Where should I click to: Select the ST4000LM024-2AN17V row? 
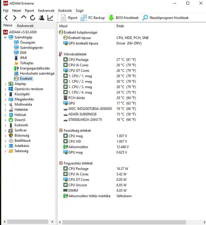pos(100,120)
